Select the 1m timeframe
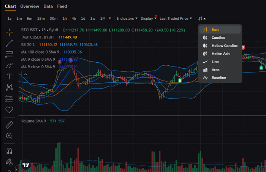This screenshot has width=266, height=172. pyautogui.click(x=19, y=19)
